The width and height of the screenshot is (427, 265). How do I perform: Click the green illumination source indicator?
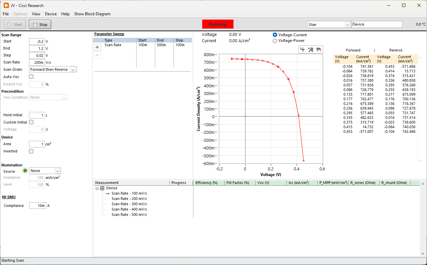(x=25, y=171)
